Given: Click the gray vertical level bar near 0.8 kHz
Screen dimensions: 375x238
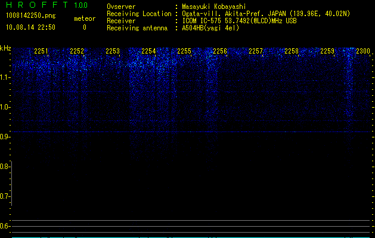Looking at the screenshot, I should [x=11, y=183].
